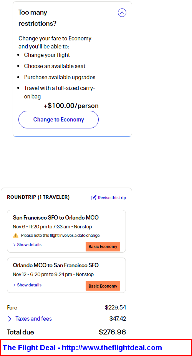
Task: Click the date change notice text
Action: coord(60,235)
